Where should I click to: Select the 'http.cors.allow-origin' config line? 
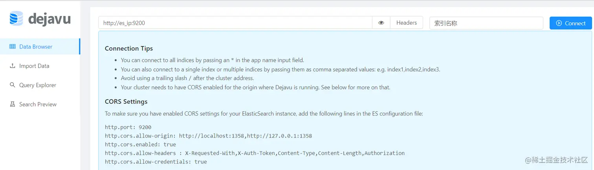pyautogui.click(x=208, y=136)
